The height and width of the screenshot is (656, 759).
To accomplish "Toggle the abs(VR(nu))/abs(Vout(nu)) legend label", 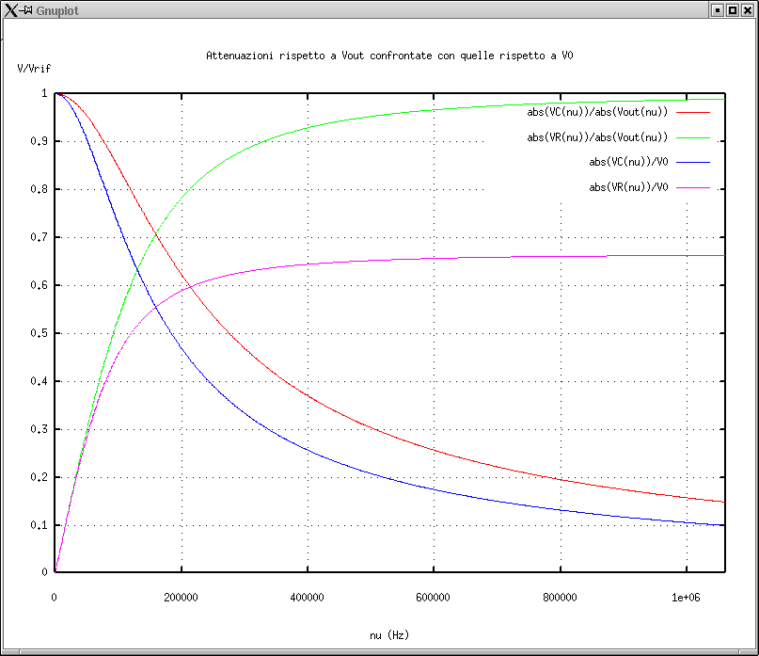I will (x=596, y=137).
